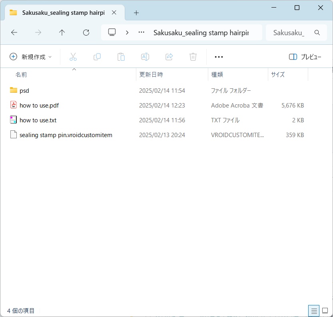Click the text file icon of how to use.txt

pos(13,120)
